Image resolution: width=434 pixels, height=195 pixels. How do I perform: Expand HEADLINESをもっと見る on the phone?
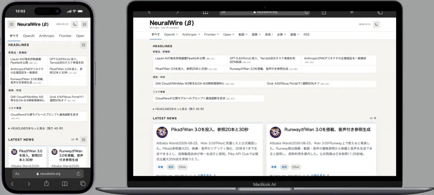[36, 128]
